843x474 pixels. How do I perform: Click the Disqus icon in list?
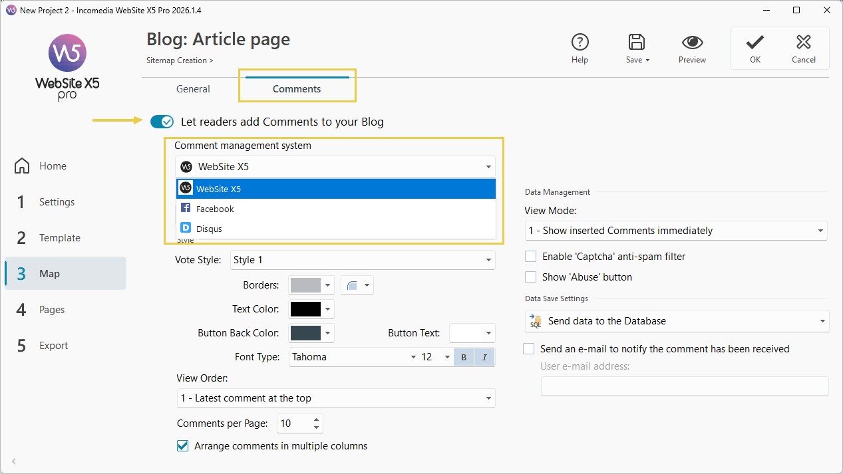point(186,229)
